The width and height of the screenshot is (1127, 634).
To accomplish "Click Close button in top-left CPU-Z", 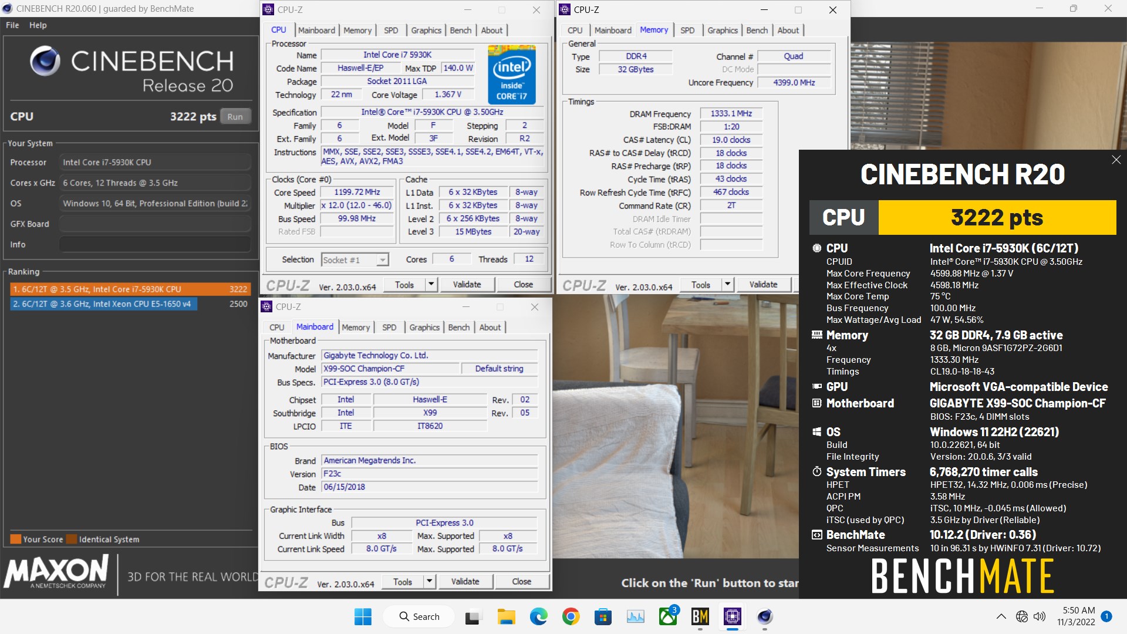I will 524,285.
